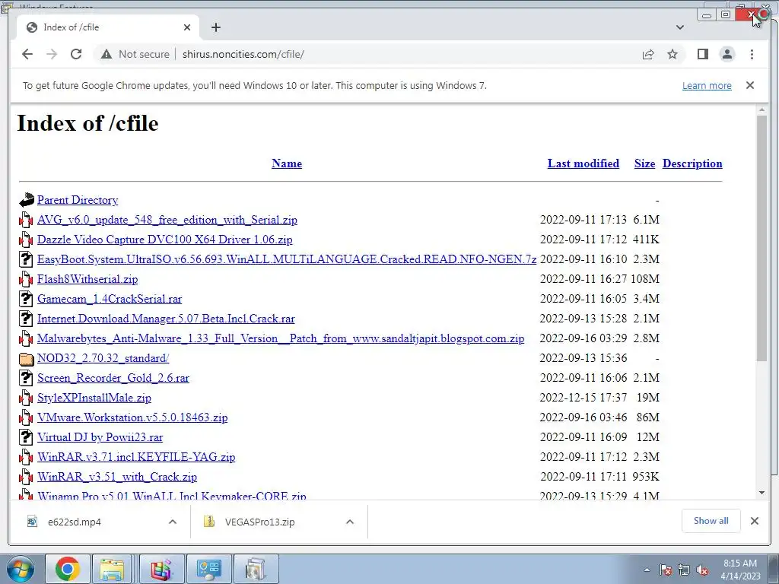Download EasyBoot UltraISO 7z archive
This screenshot has height=584, width=779.
click(x=287, y=259)
